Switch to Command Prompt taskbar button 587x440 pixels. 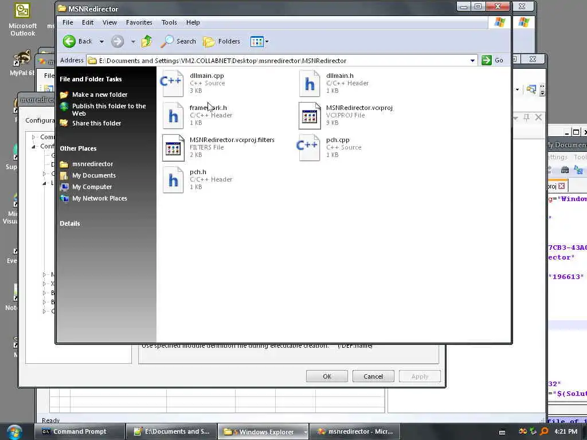point(79,431)
